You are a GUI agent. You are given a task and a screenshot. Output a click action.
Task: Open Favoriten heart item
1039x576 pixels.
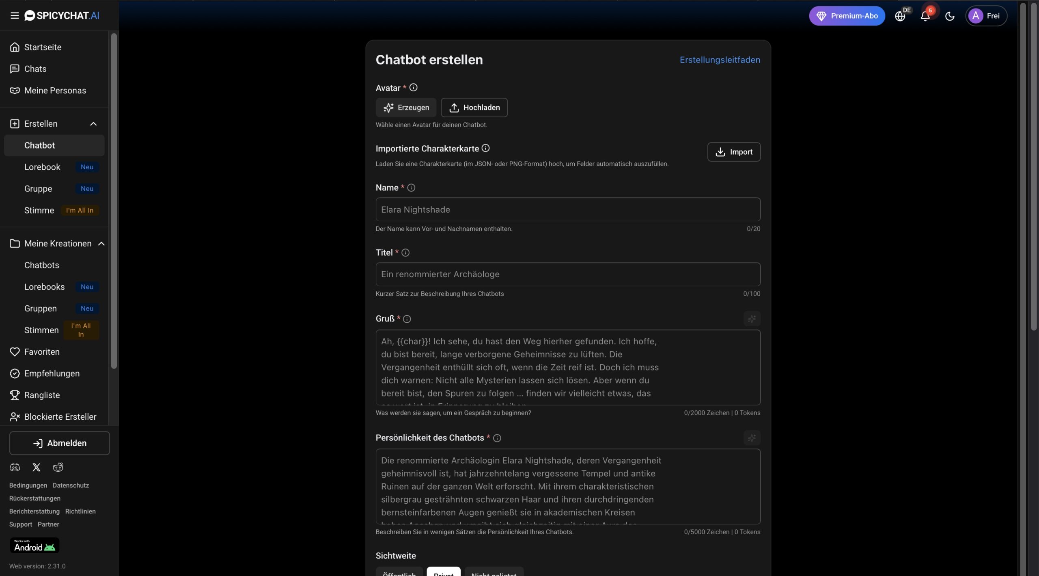(x=54, y=352)
